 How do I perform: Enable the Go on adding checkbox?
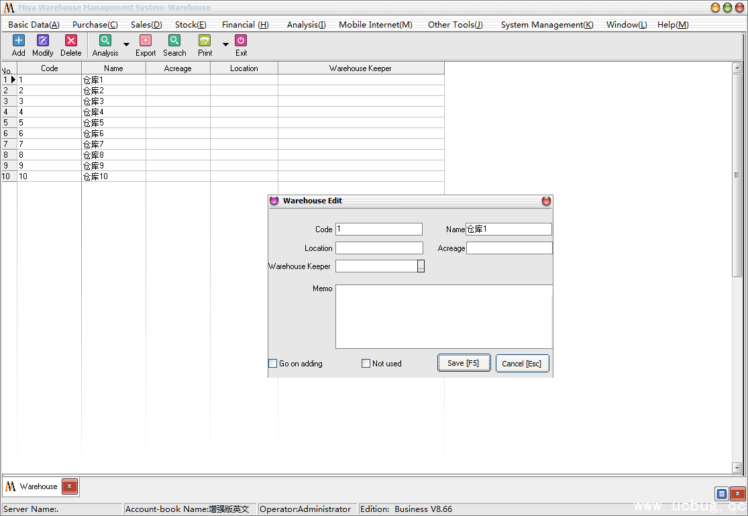[x=273, y=364]
